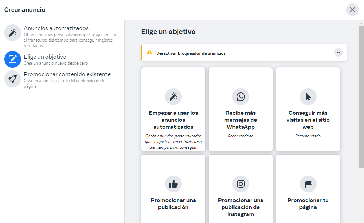Image resolution: width=364 pixels, height=223 pixels.
Task: Click the Recomendado label under website visits card
Action: pos(308,136)
